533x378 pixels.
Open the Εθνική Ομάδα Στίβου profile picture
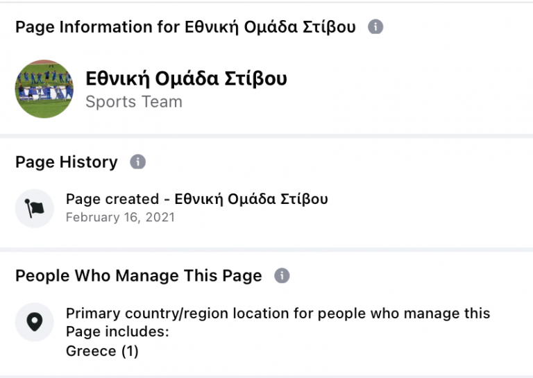coord(44,89)
